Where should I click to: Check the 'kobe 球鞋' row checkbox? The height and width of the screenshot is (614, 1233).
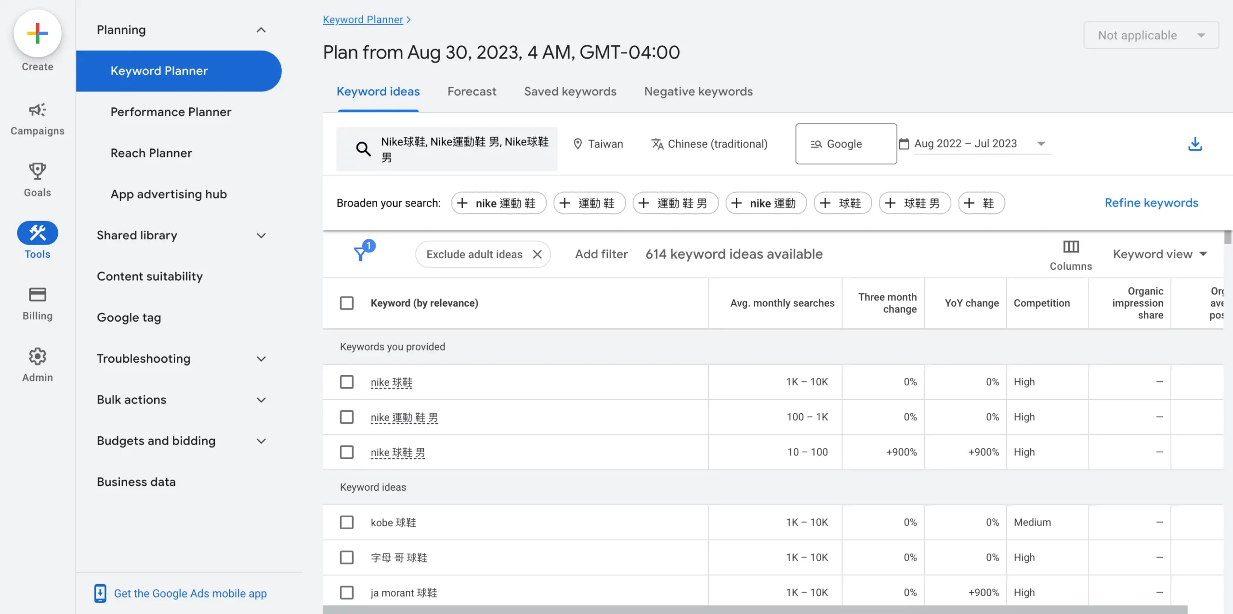coord(347,523)
